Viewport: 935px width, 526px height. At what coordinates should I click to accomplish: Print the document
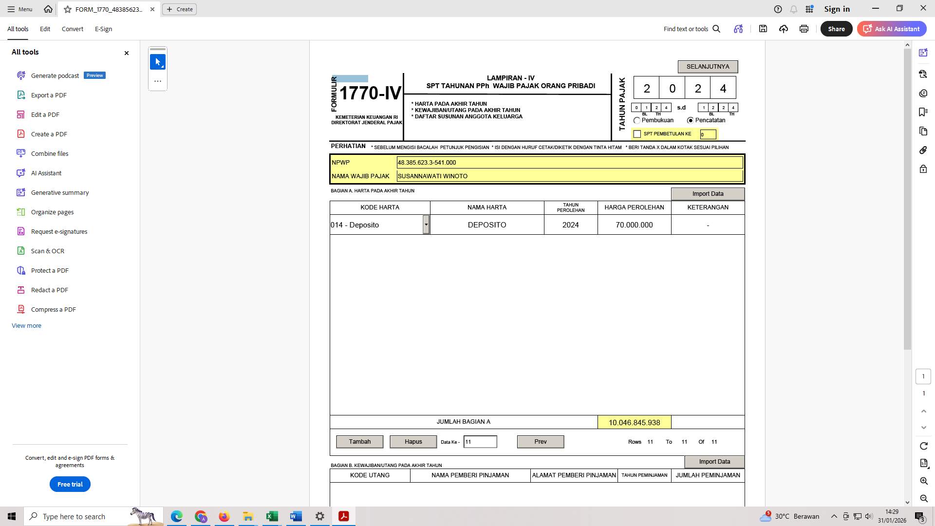(804, 29)
